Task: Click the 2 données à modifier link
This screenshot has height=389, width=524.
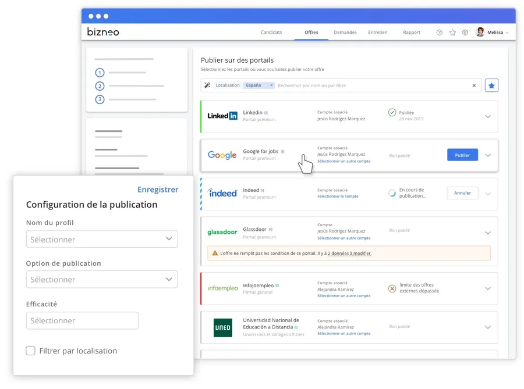Action: point(349,253)
